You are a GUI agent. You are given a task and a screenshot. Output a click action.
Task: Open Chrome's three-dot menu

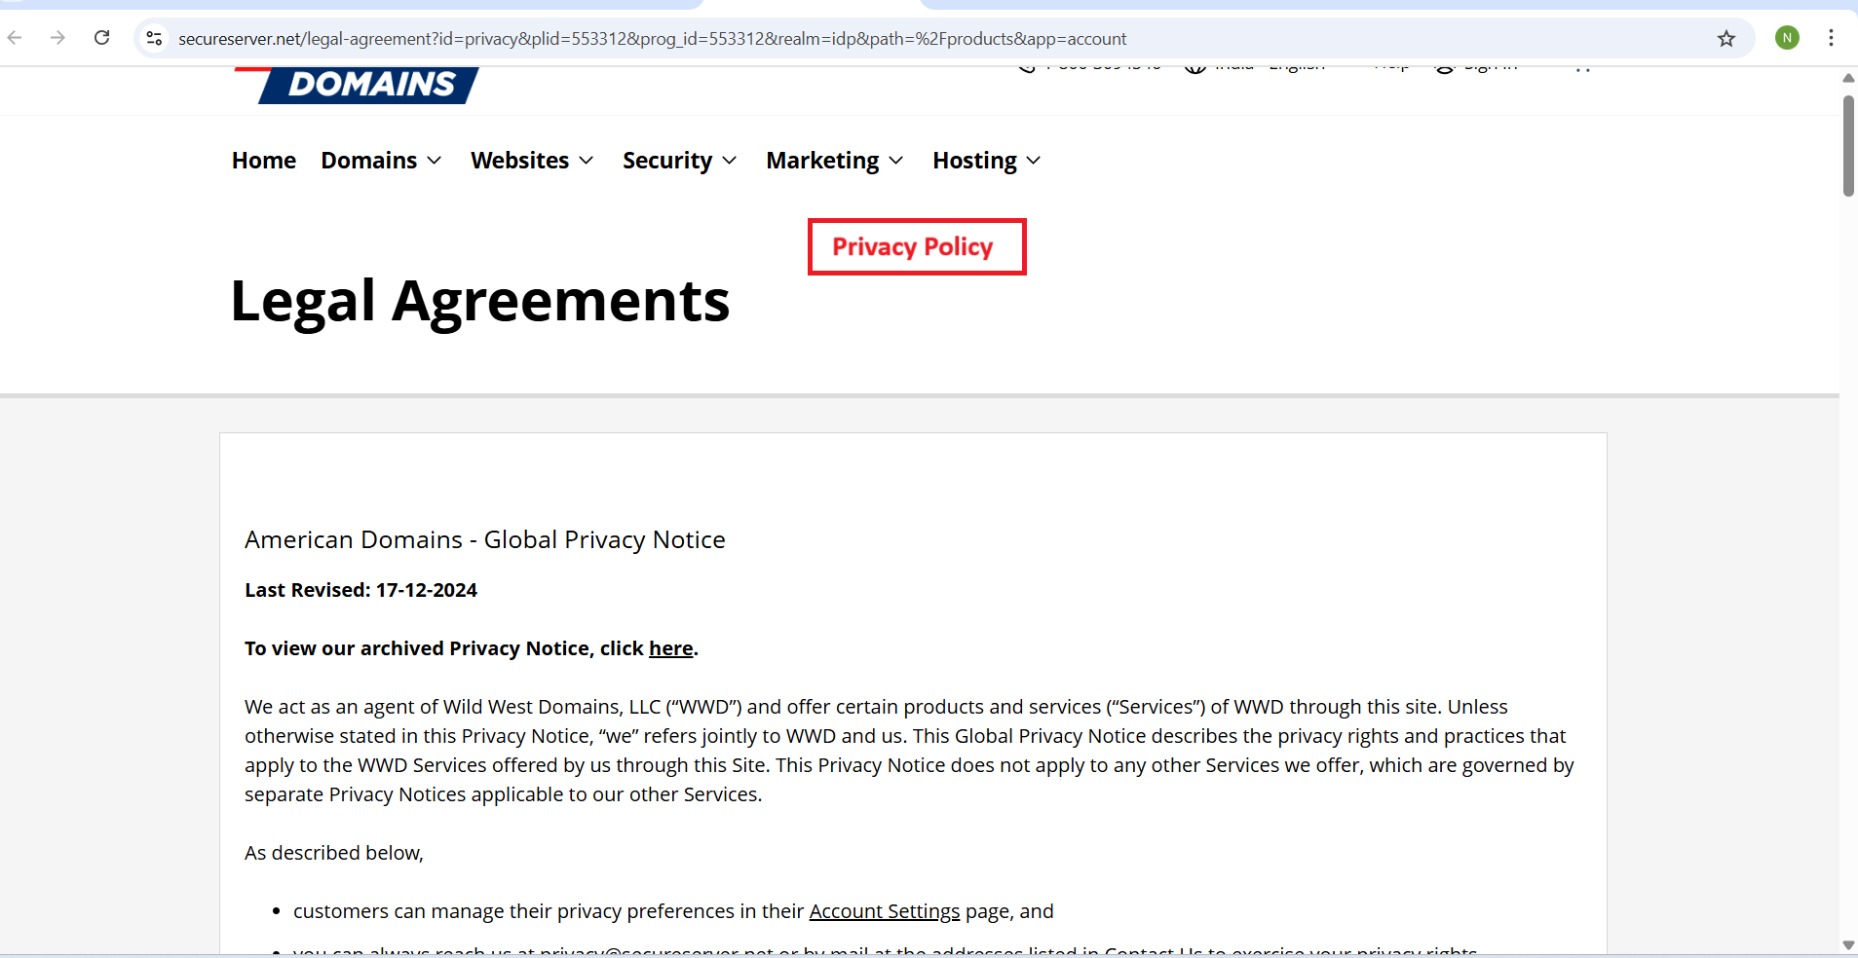(x=1831, y=38)
